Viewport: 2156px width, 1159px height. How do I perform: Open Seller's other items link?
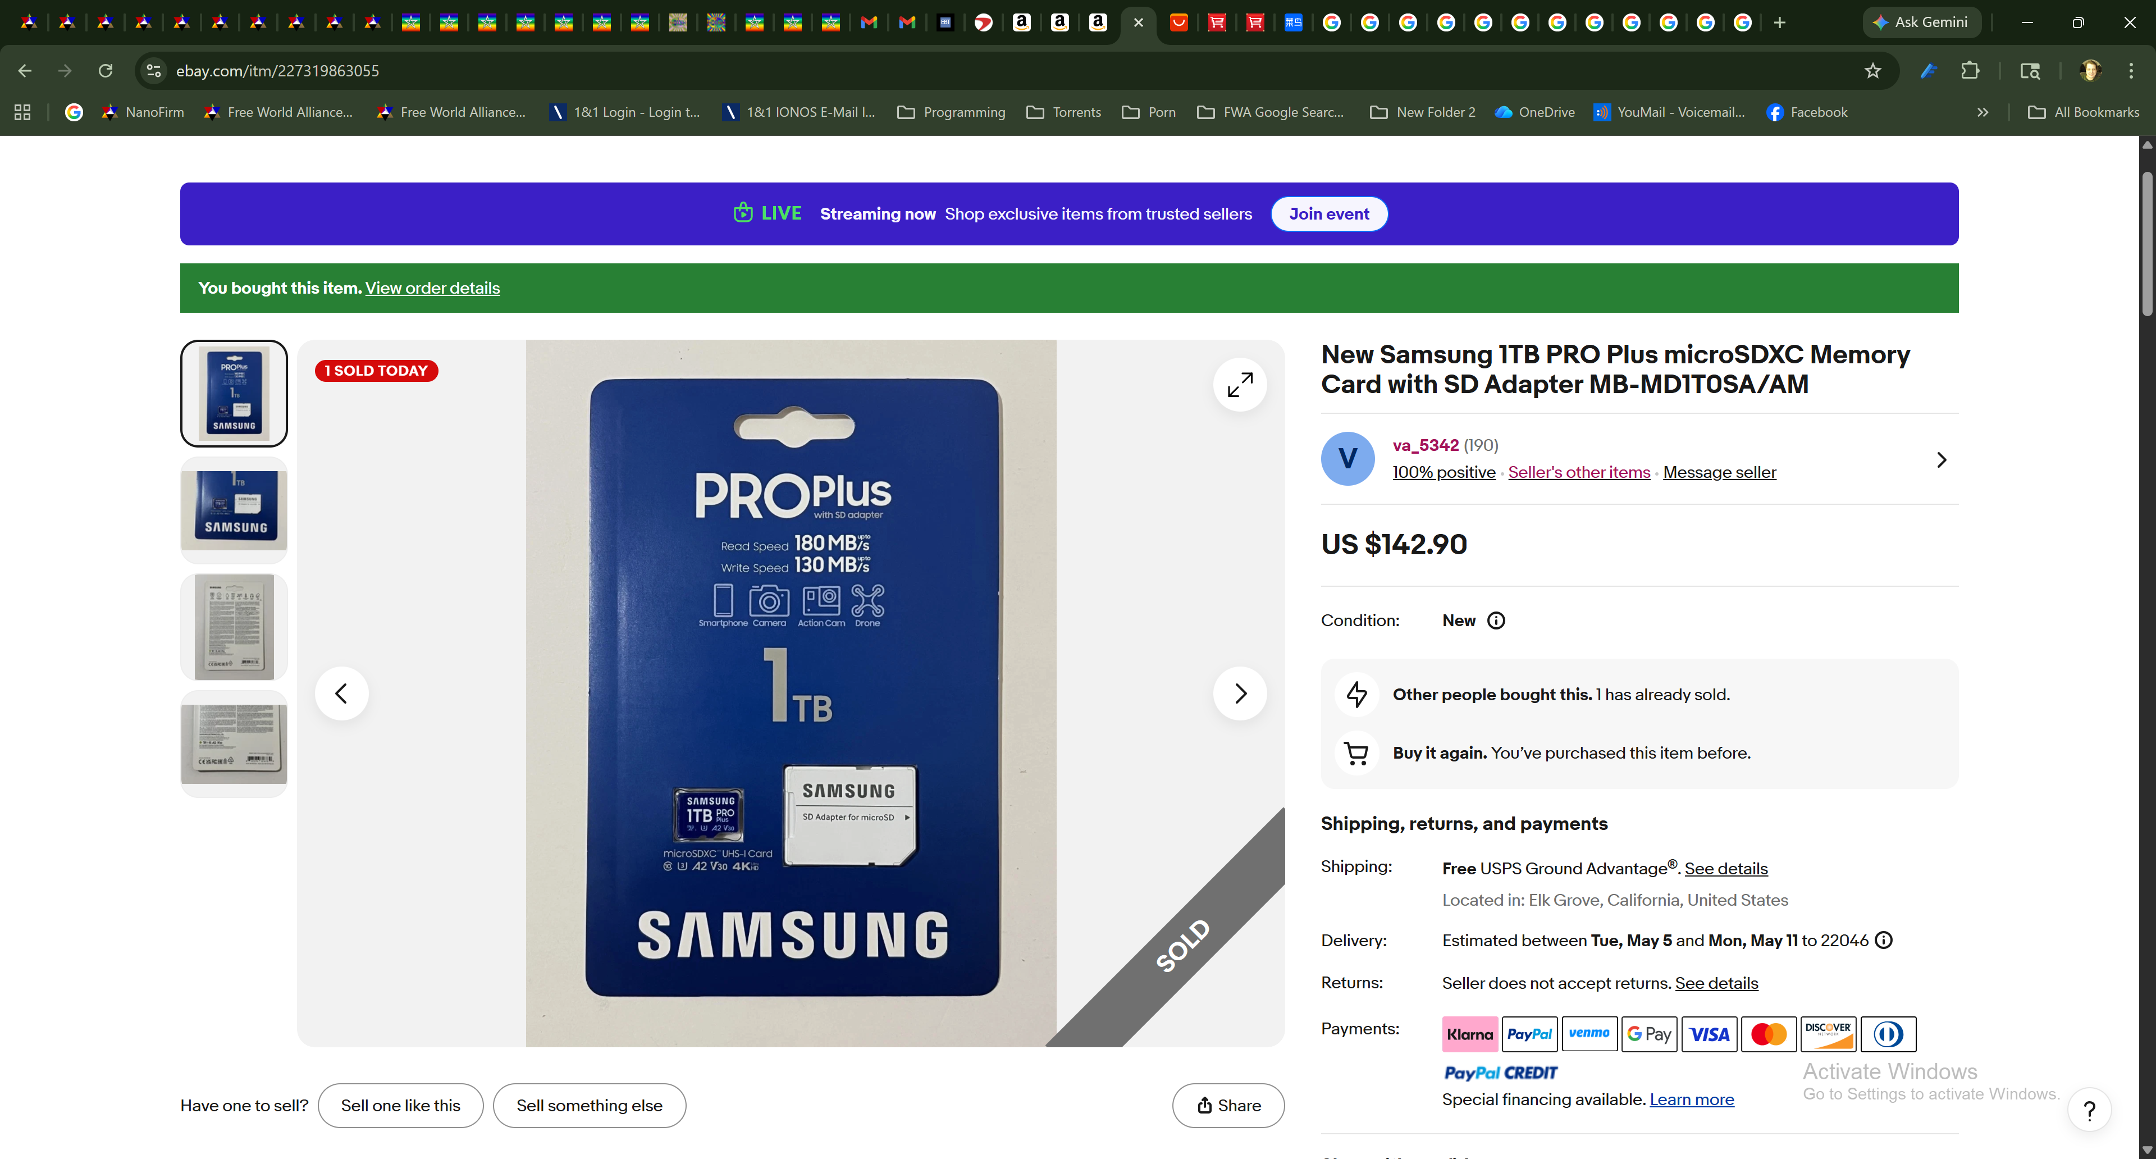coord(1578,472)
